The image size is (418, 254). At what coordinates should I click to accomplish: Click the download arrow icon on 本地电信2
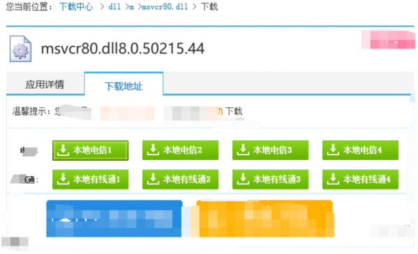pyautogui.click(x=153, y=150)
